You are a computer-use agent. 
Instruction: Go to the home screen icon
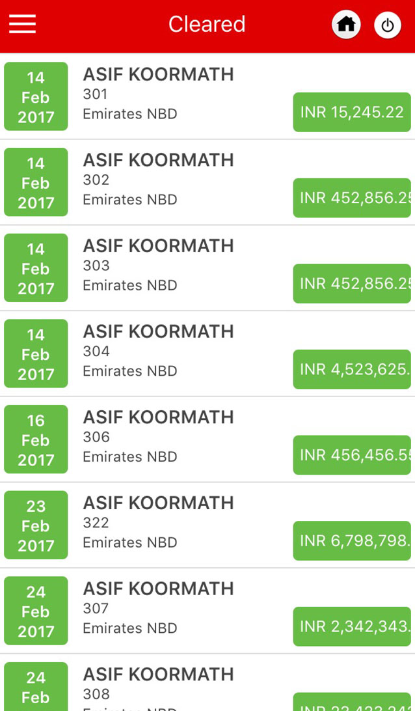click(x=346, y=25)
